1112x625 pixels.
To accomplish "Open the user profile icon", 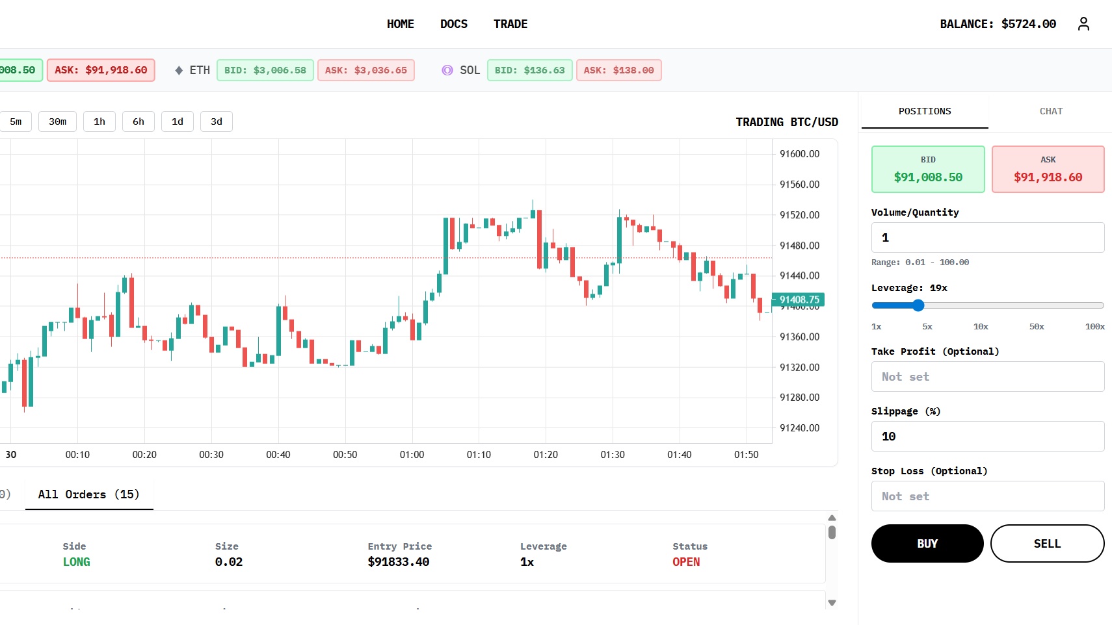I will point(1083,24).
